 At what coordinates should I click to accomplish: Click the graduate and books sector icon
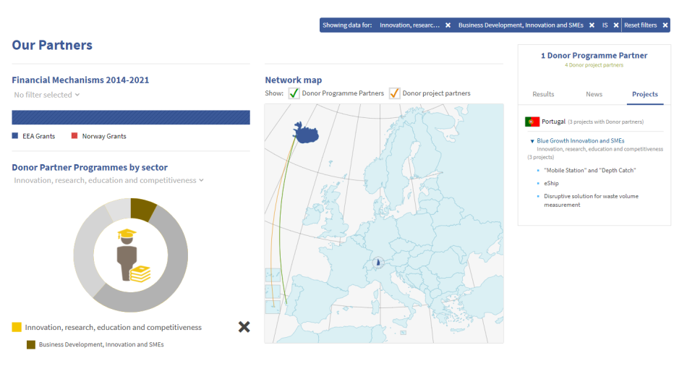click(x=131, y=255)
